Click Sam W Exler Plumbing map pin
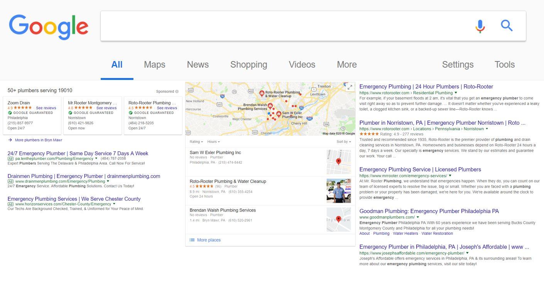The image size is (544, 283). tap(279, 114)
